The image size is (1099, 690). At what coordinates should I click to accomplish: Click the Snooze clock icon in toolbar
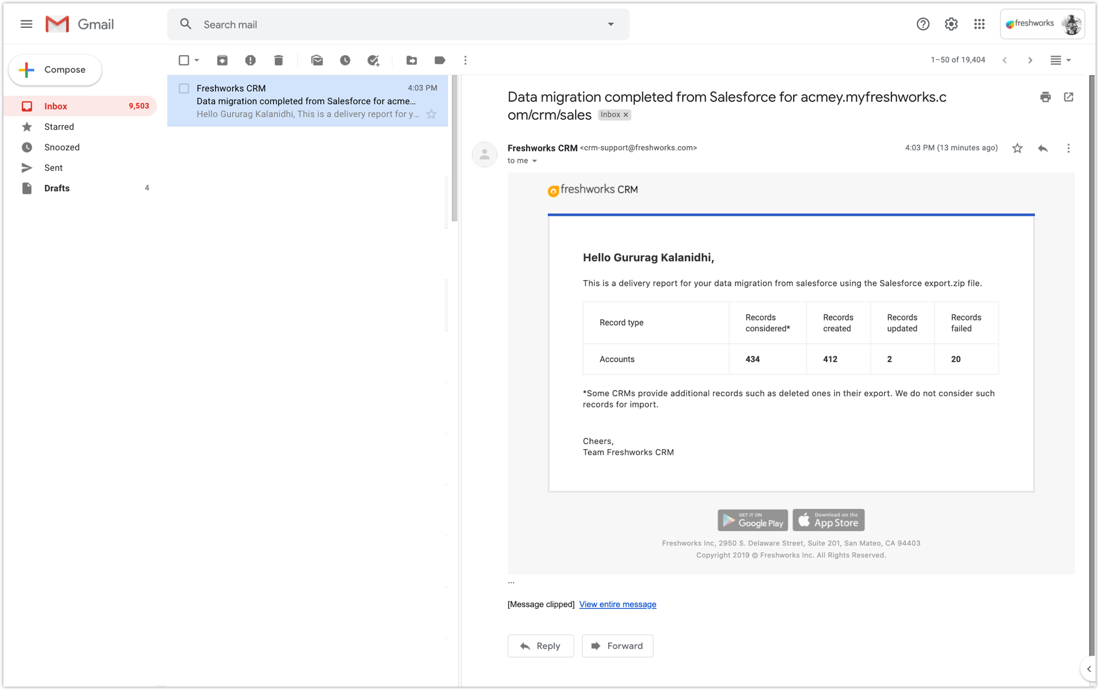pos(345,60)
